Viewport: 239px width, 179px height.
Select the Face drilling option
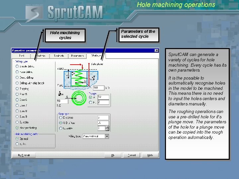tap(17, 72)
